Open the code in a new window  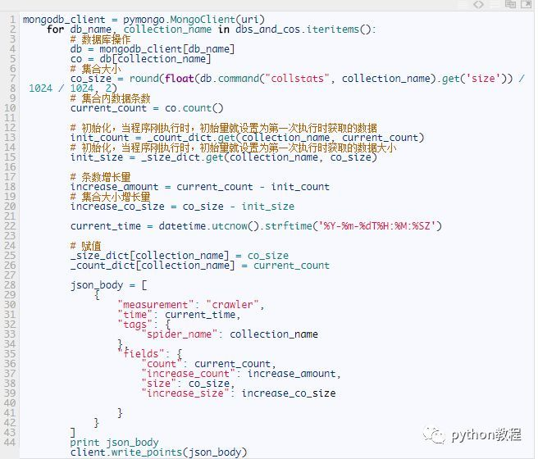point(527,4)
